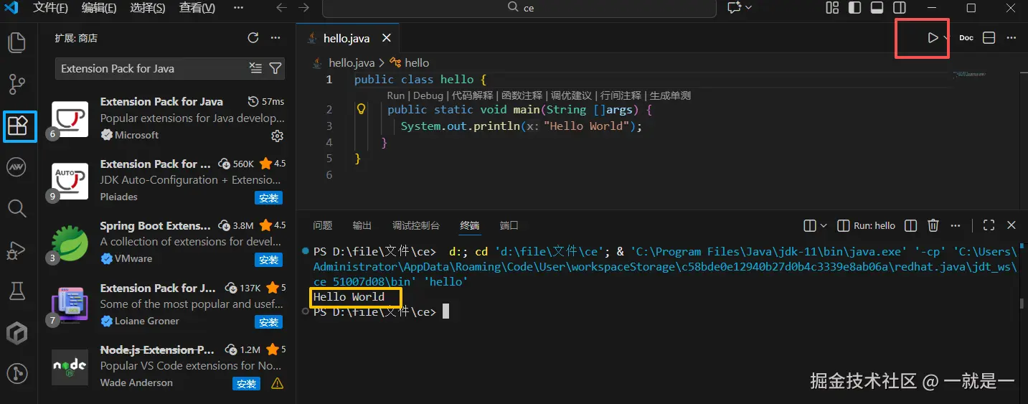
Task: Expand the Copilot chat dropdown in title bar
Action: 749,8
